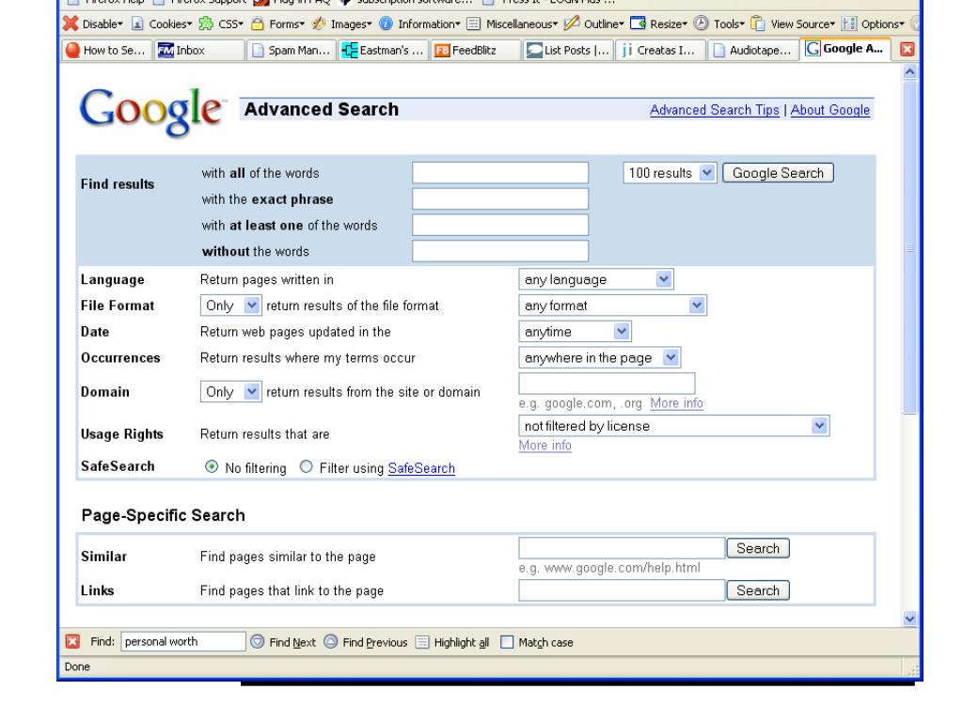Switch to the Audiotape... tab
The width and height of the screenshot is (963, 722).
click(x=752, y=51)
